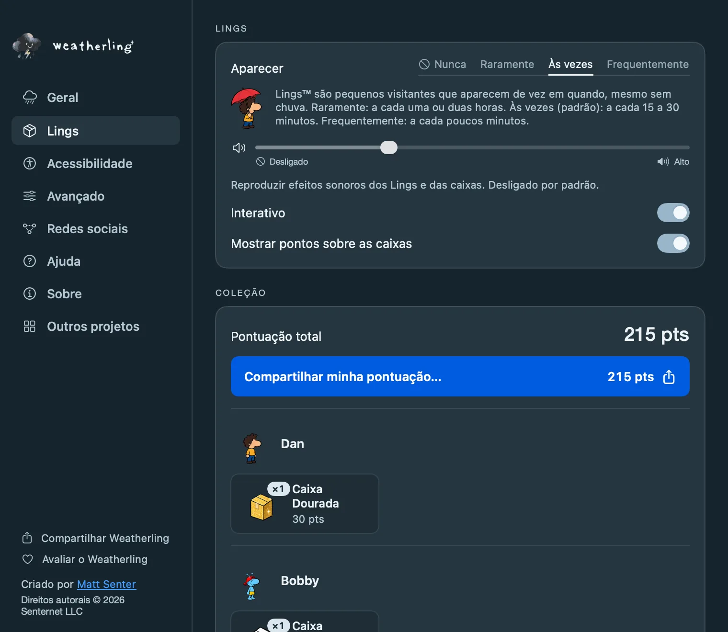Open the Geral settings section
The width and height of the screenshot is (728, 632).
(x=96, y=98)
